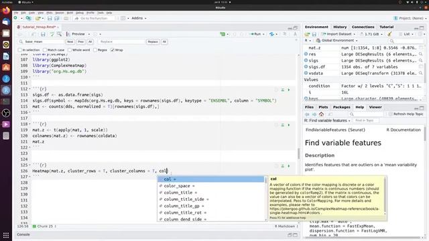429x241 pixels.
Task: Switch to the Connections tab
Action: [363, 27]
